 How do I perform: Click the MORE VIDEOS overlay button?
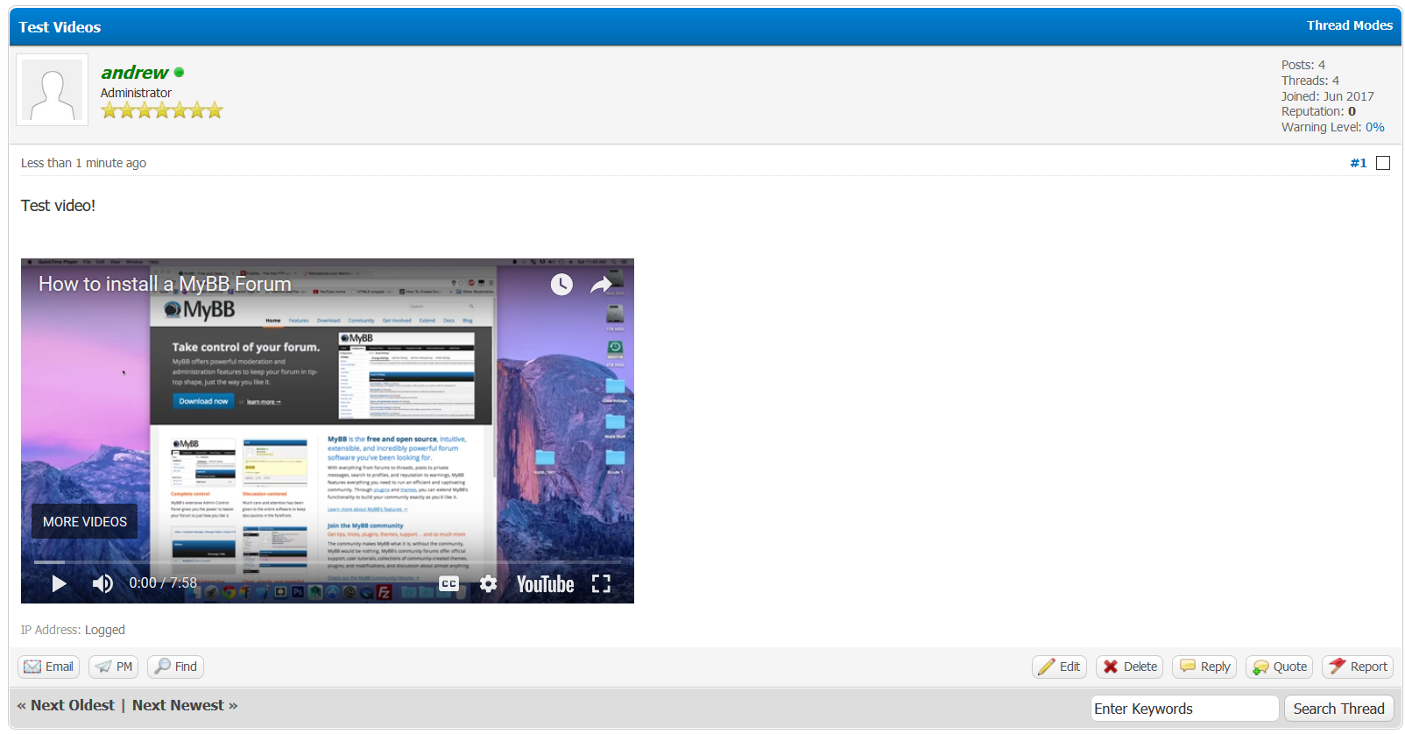coord(85,521)
